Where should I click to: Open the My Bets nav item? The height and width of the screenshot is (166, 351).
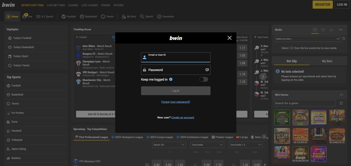pyautogui.click(x=129, y=16)
